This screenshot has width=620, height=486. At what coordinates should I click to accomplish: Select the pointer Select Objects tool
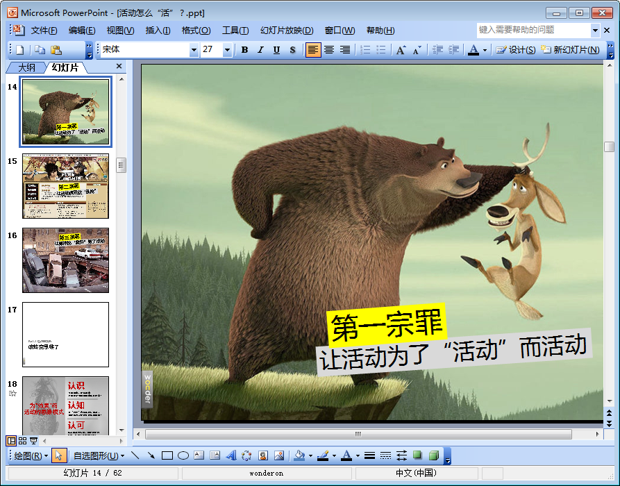tap(59, 455)
